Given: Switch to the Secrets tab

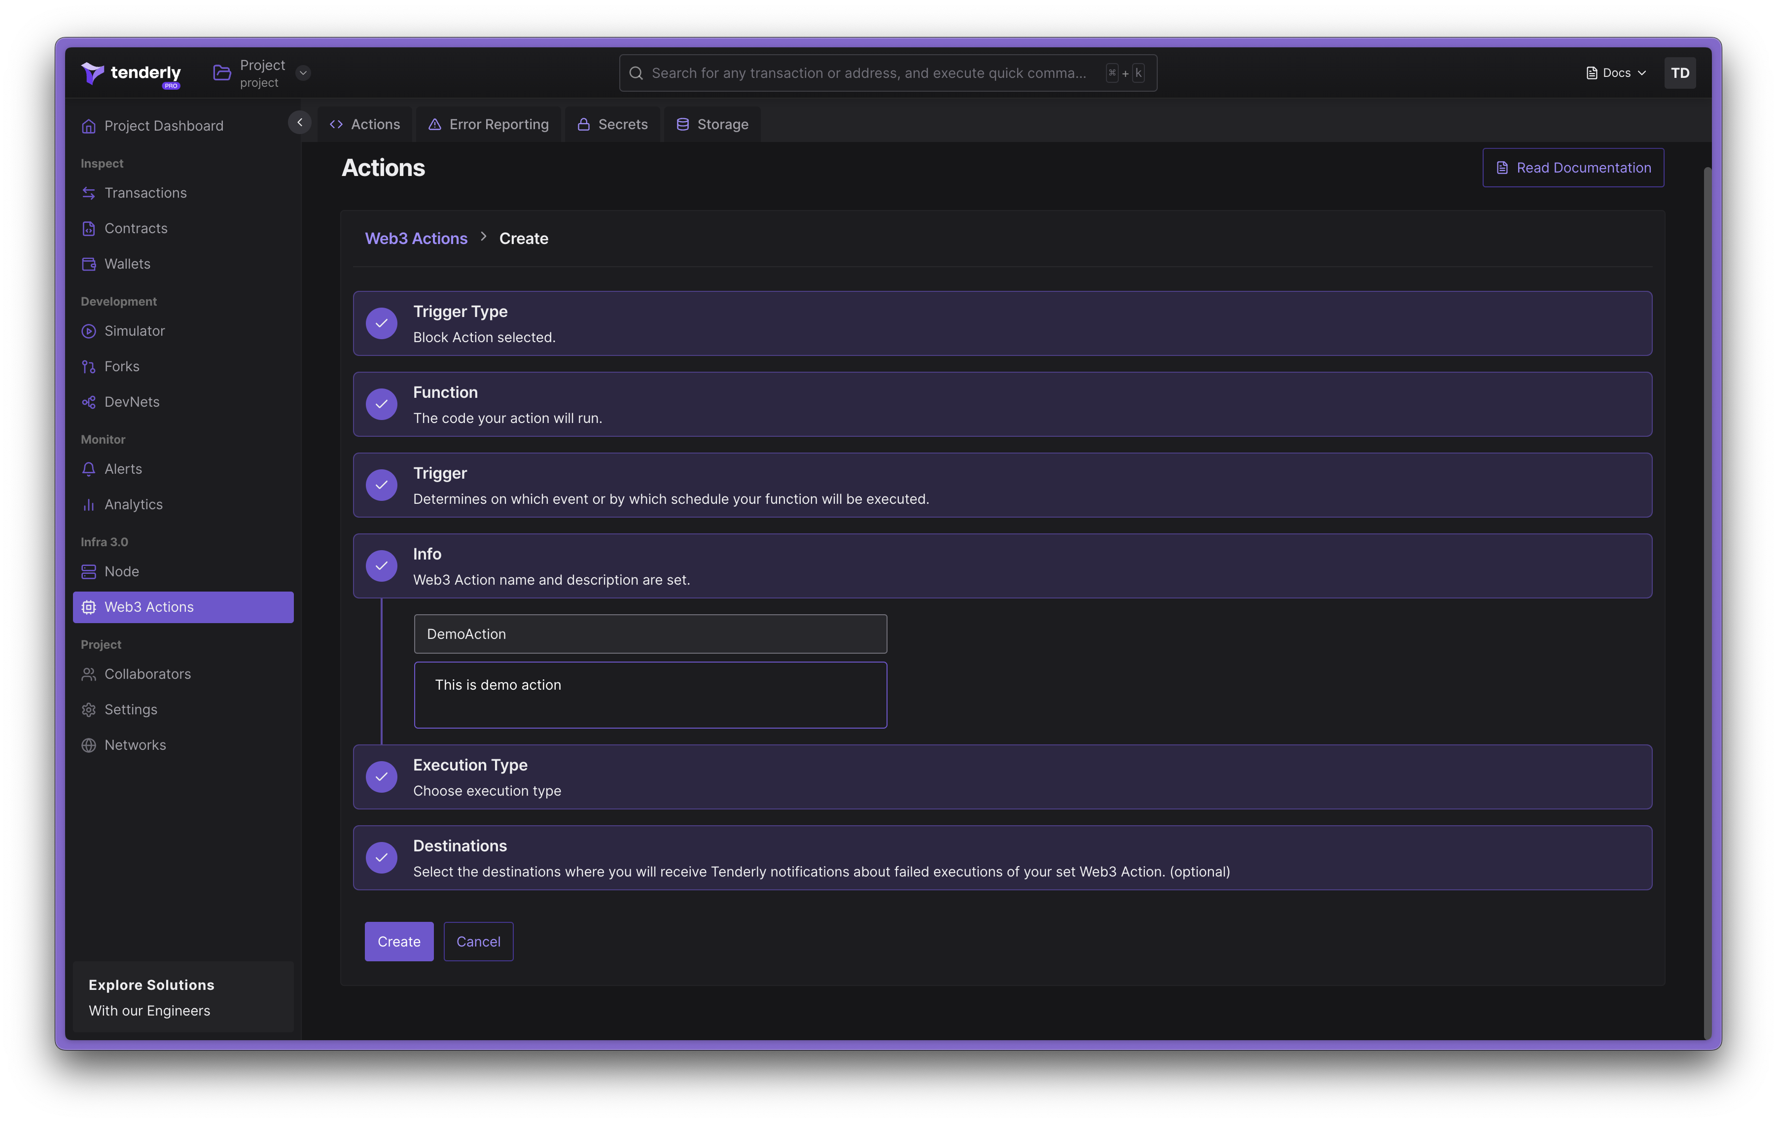Looking at the screenshot, I should click(x=612, y=124).
